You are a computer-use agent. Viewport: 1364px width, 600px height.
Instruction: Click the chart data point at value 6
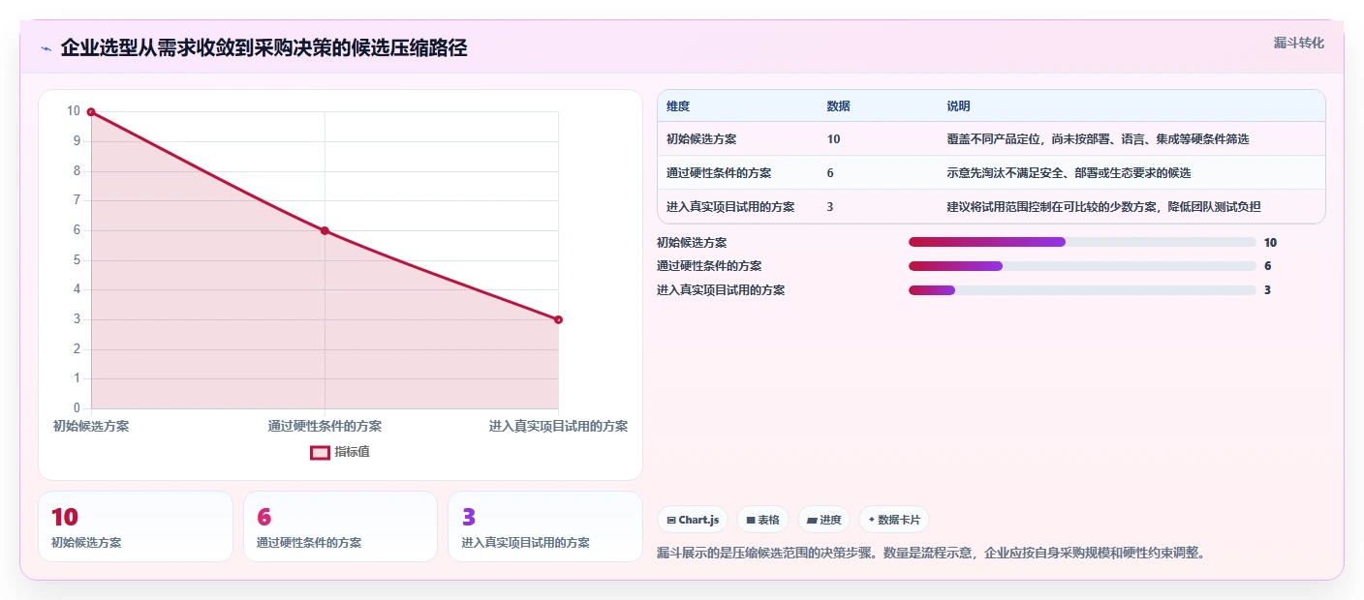(x=325, y=230)
